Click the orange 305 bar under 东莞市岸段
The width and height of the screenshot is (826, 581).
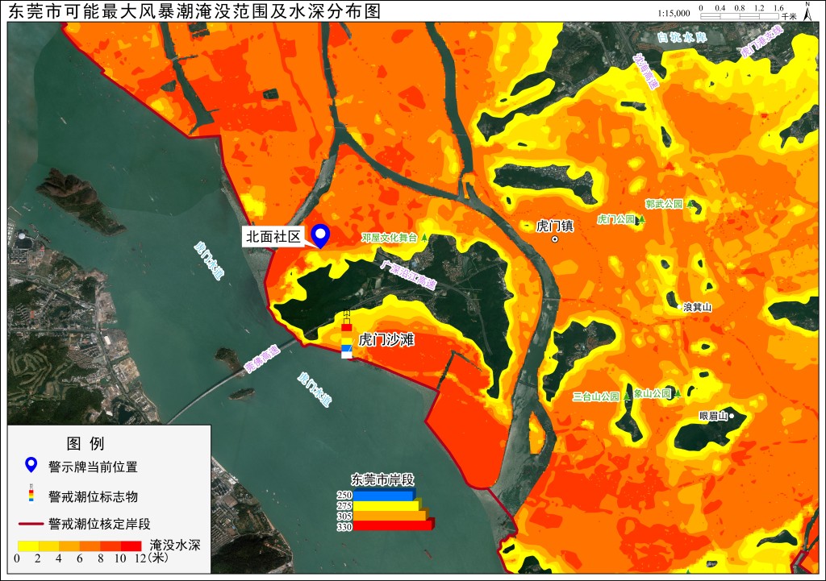[x=390, y=515]
